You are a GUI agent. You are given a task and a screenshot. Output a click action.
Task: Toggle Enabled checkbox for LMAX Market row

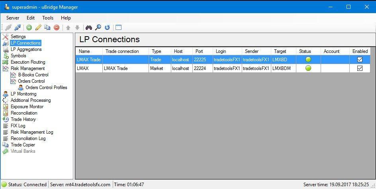360,68
